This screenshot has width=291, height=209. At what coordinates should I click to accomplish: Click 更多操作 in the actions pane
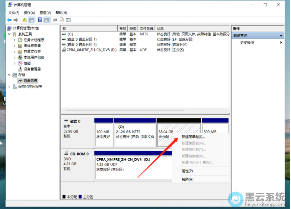(247, 43)
